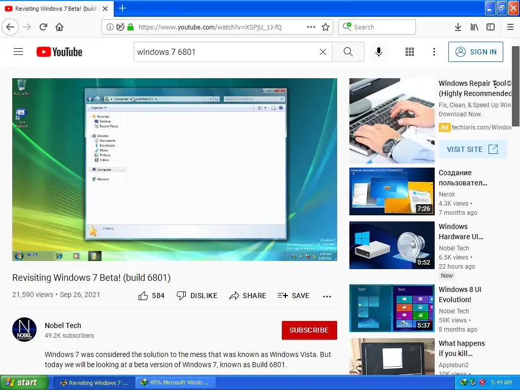Switch to Revisiting Windows 7 taskbar button
This screenshot has height=390, width=520.
[x=94, y=383]
